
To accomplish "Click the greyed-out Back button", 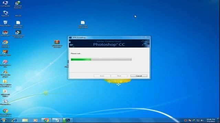I will 102,76.
